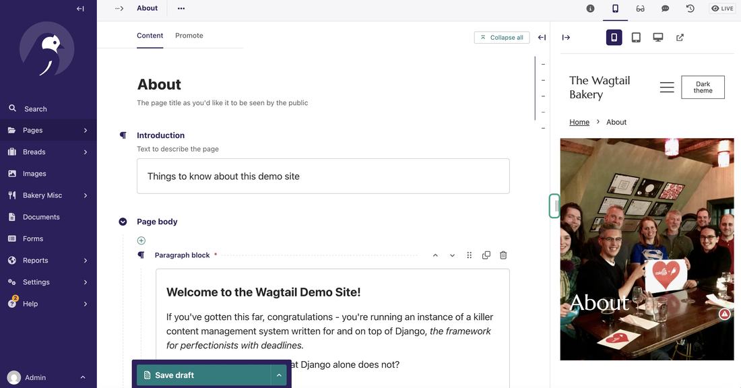Expand the Bakery Misc submenu chevron
Viewport: 741px width, 388px height.
click(86, 195)
